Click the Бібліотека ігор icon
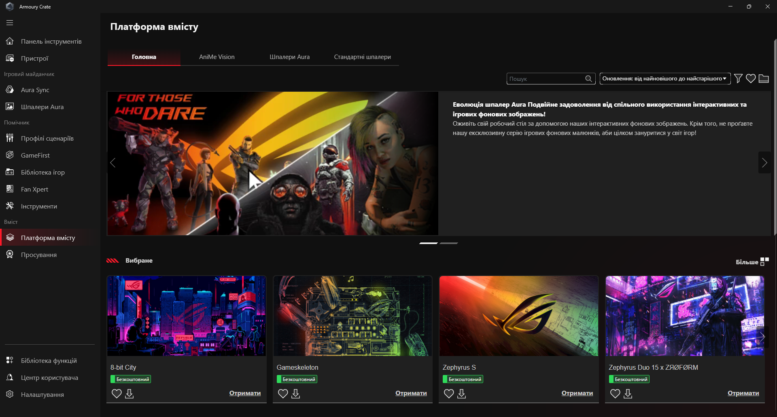 click(10, 172)
